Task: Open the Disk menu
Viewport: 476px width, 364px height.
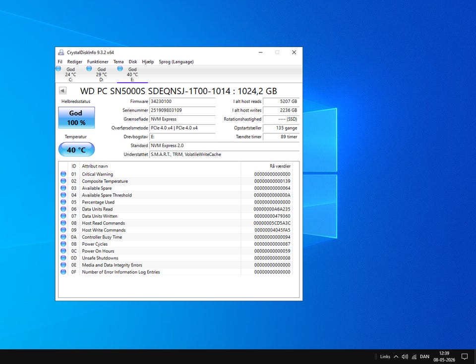Action: 133,61
